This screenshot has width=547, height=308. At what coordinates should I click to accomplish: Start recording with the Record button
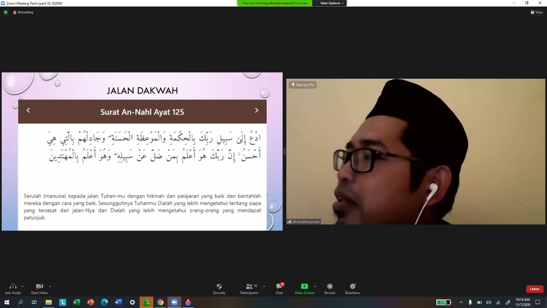(x=329, y=287)
